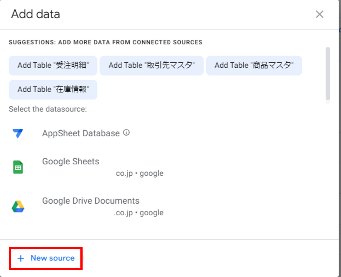341x277 pixels.
Task: Select Google Drive Documents as the datasource
Action: [x=91, y=201]
